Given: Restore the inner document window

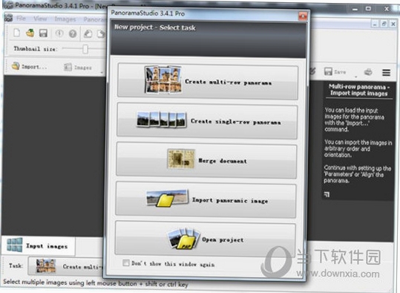Looking at the screenshot, I should pyautogui.click(x=384, y=24).
